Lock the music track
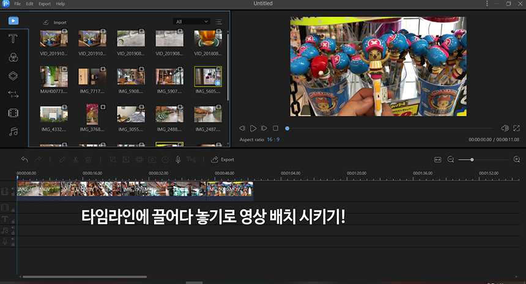This screenshot has width=526, height=284. [x=13, y=233]
